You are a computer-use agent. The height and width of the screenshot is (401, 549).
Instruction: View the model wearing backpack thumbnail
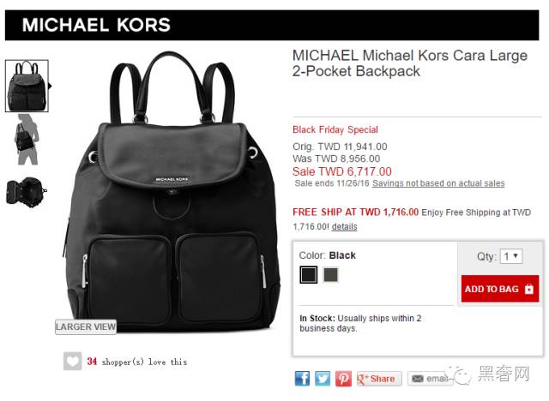coord(27,140)
